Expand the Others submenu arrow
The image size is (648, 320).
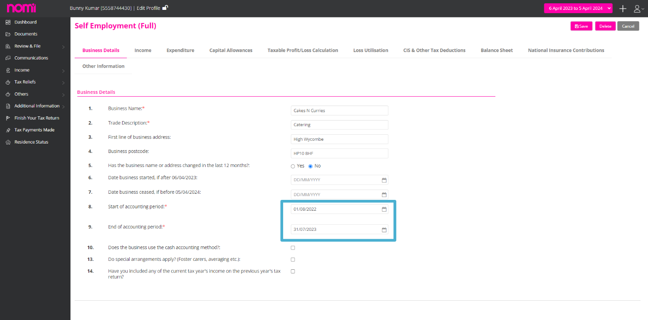coord(63,95)
